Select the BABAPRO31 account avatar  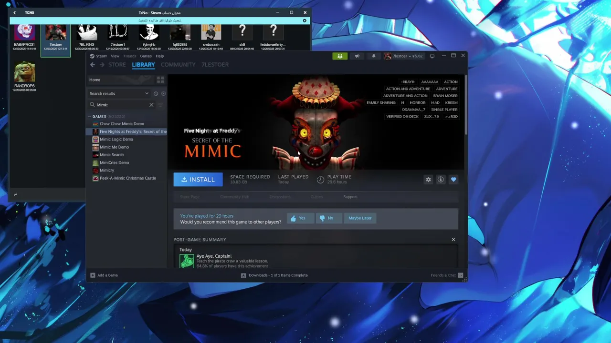point(24,33)
